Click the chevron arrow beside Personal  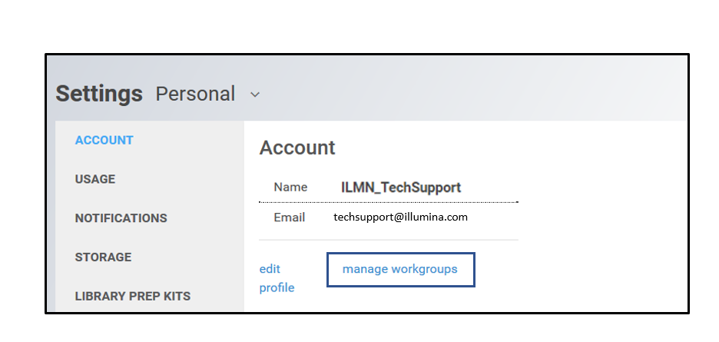coord(255,95)
